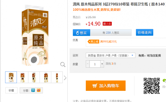The image size is (166, 102).
Task: Click the 收藏 favorite button
Action: pyautogui.click(x=11, y=90)
